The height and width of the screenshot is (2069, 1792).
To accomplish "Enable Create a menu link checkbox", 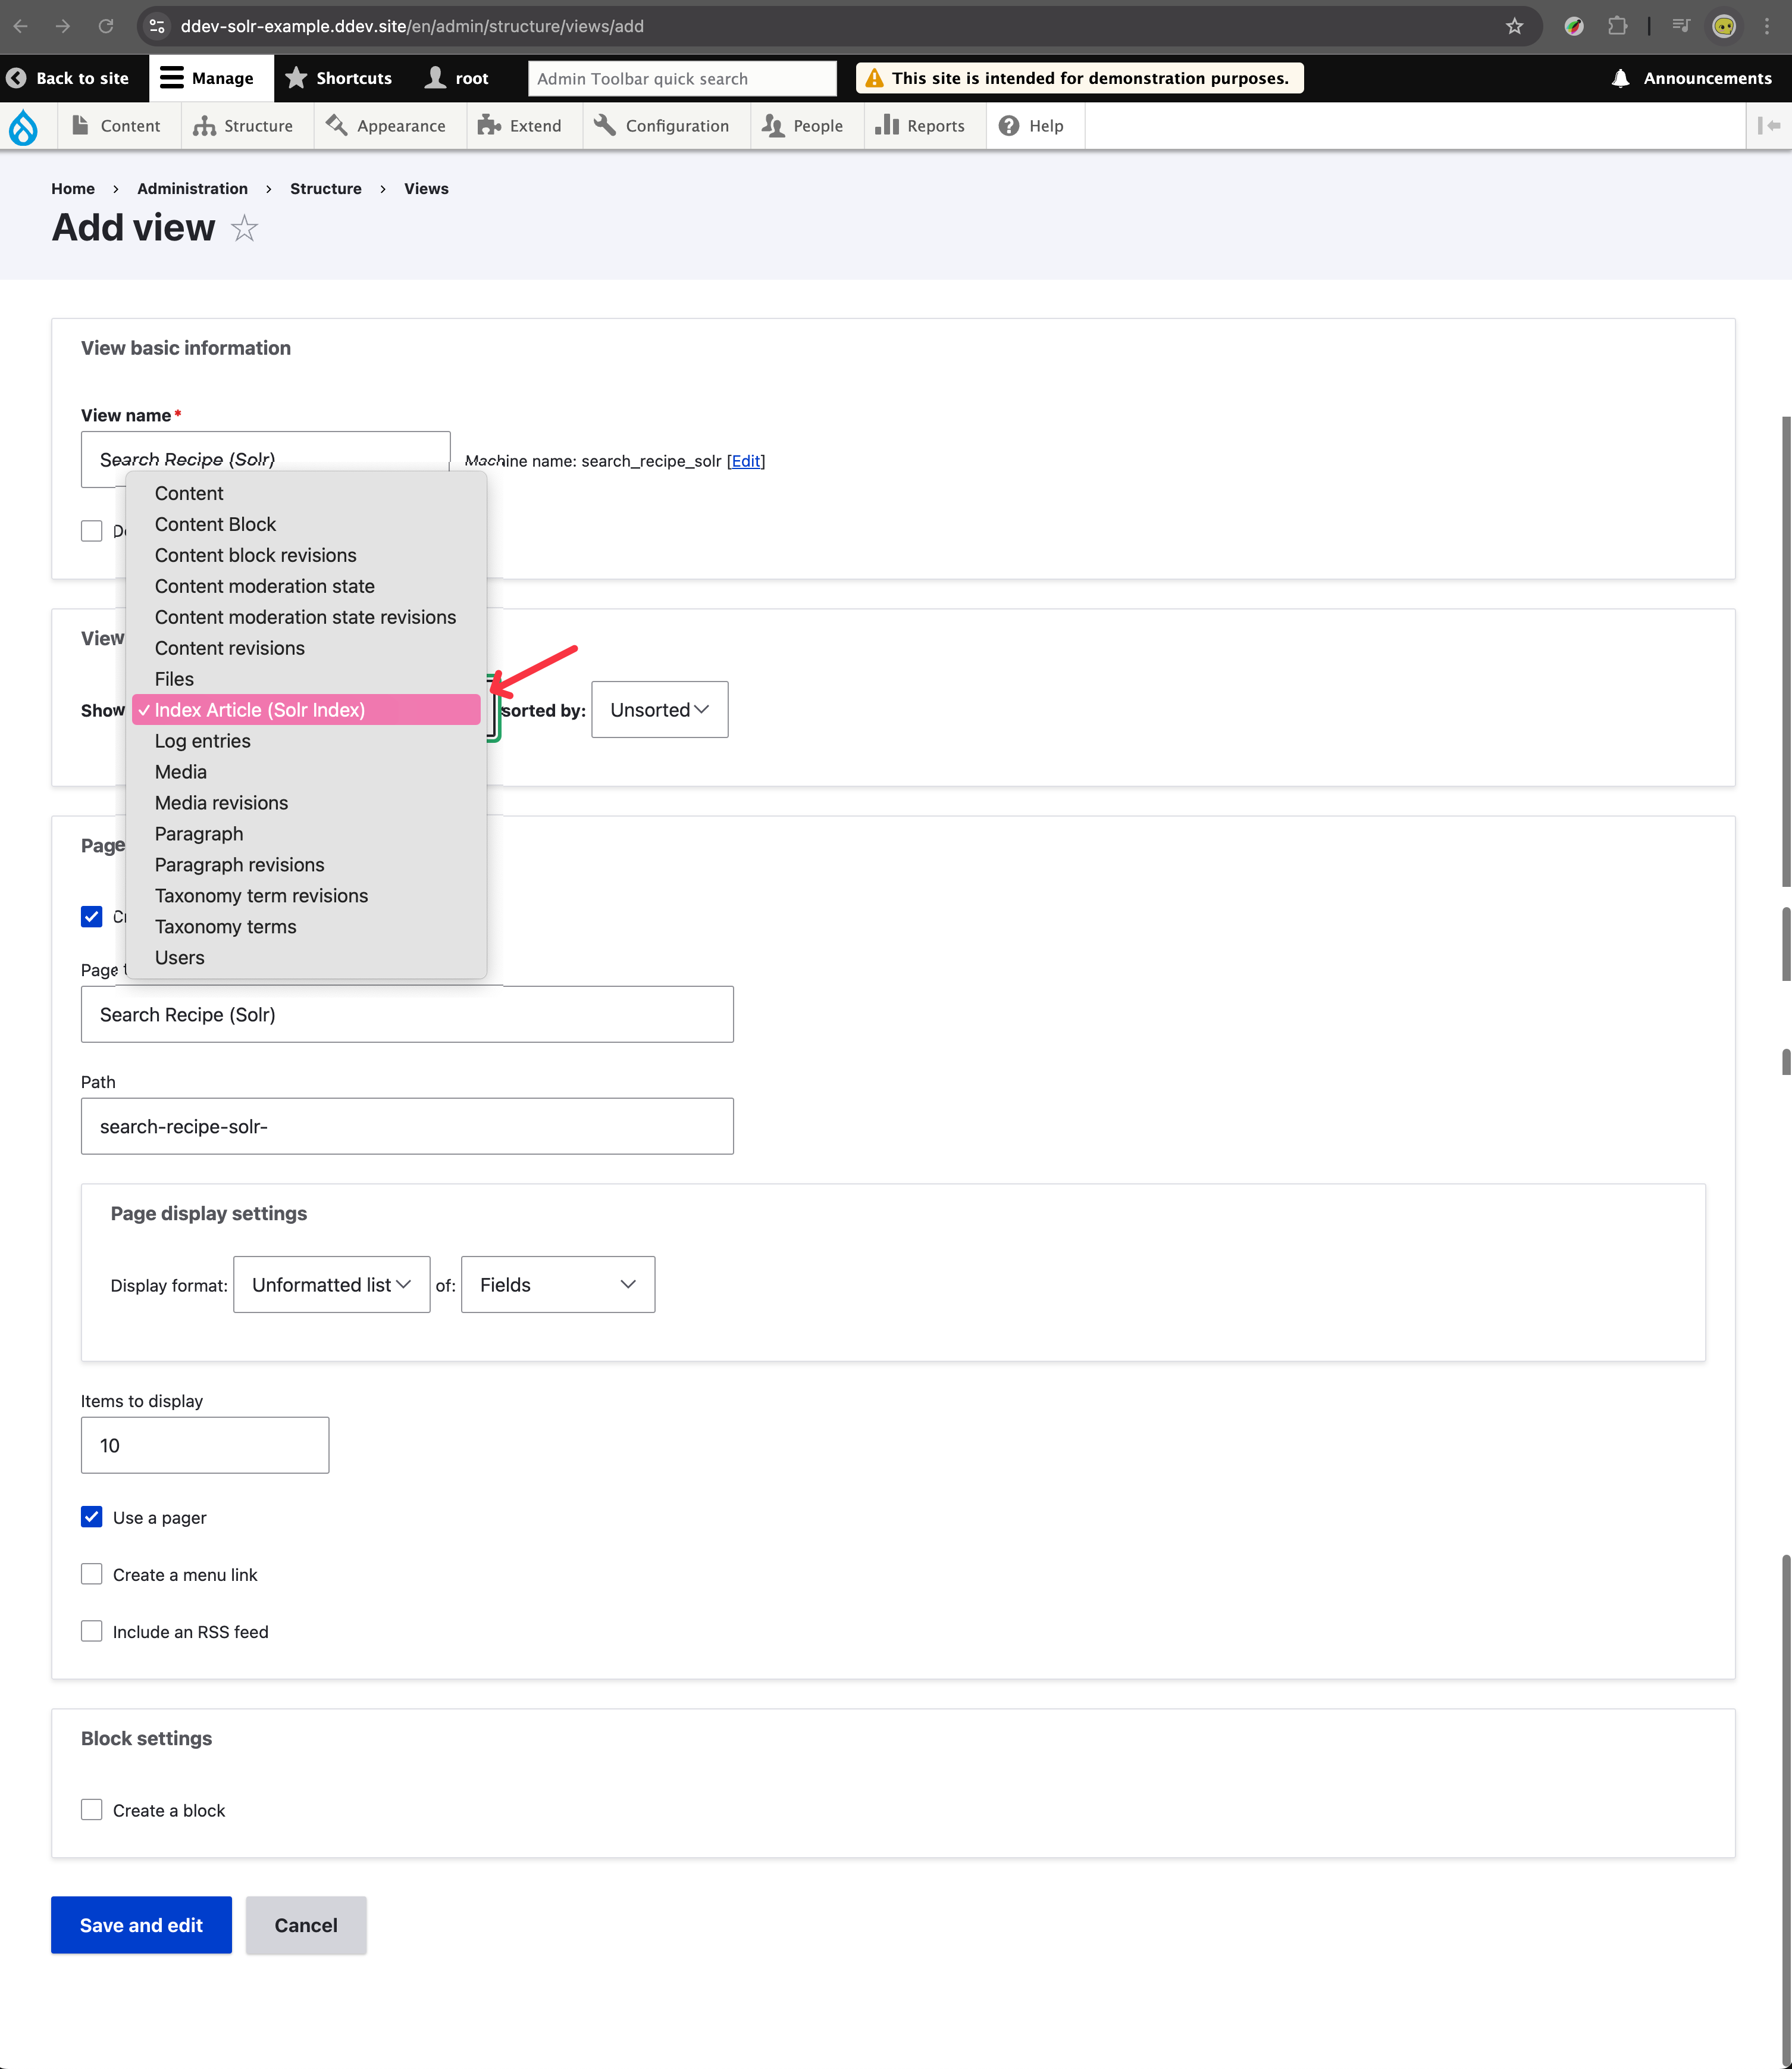I will point(92,1574).
